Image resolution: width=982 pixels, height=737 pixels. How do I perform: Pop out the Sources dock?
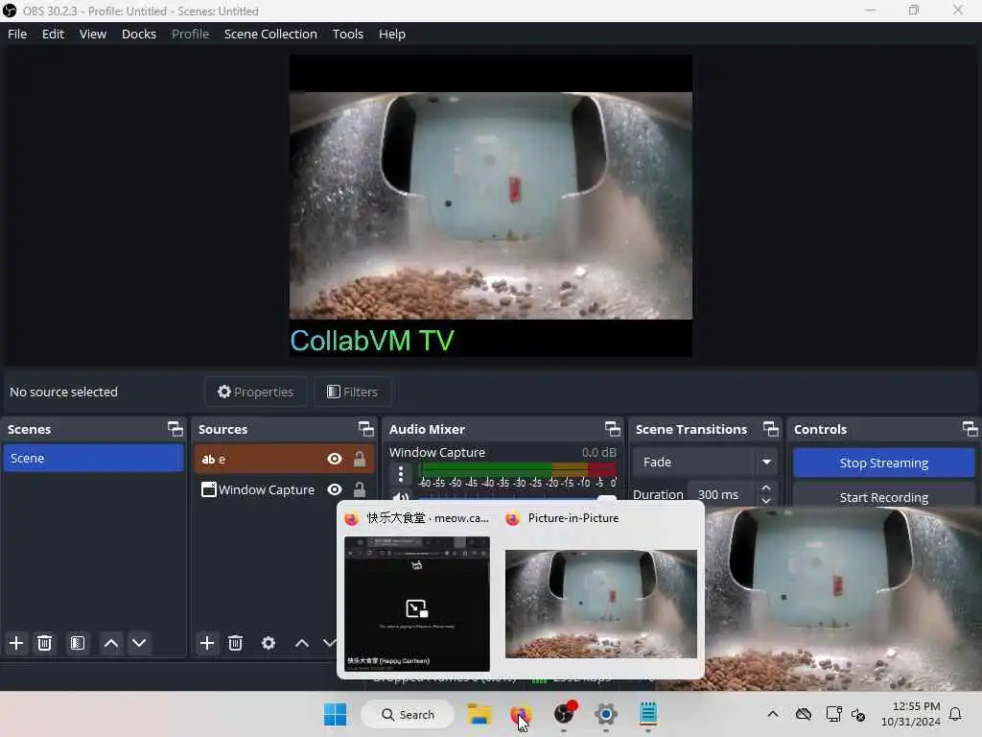click(x=365, y=429)
